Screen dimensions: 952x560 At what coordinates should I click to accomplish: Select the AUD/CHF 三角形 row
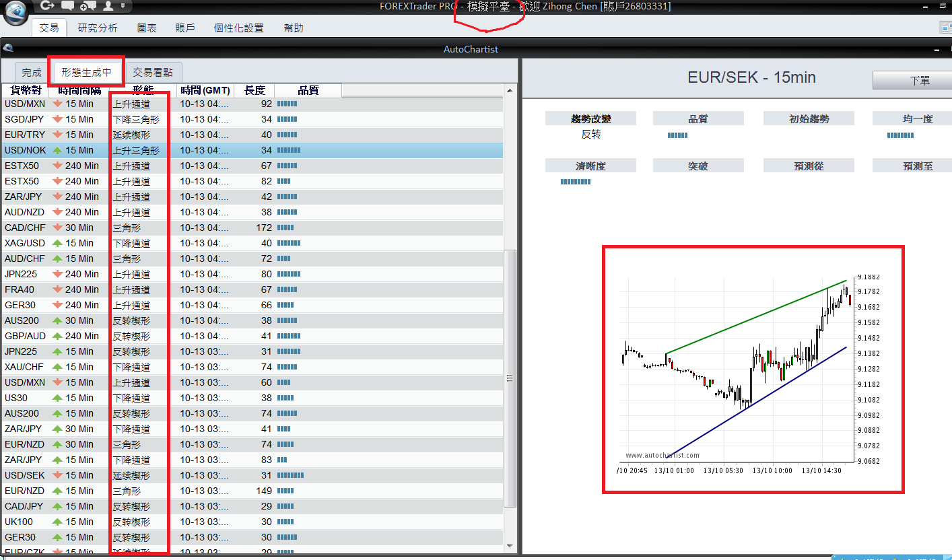click(252, 258)
